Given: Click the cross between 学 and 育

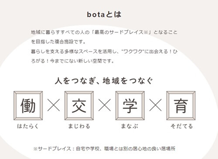Looking at the screenshot, I should [x=156, y=105].
